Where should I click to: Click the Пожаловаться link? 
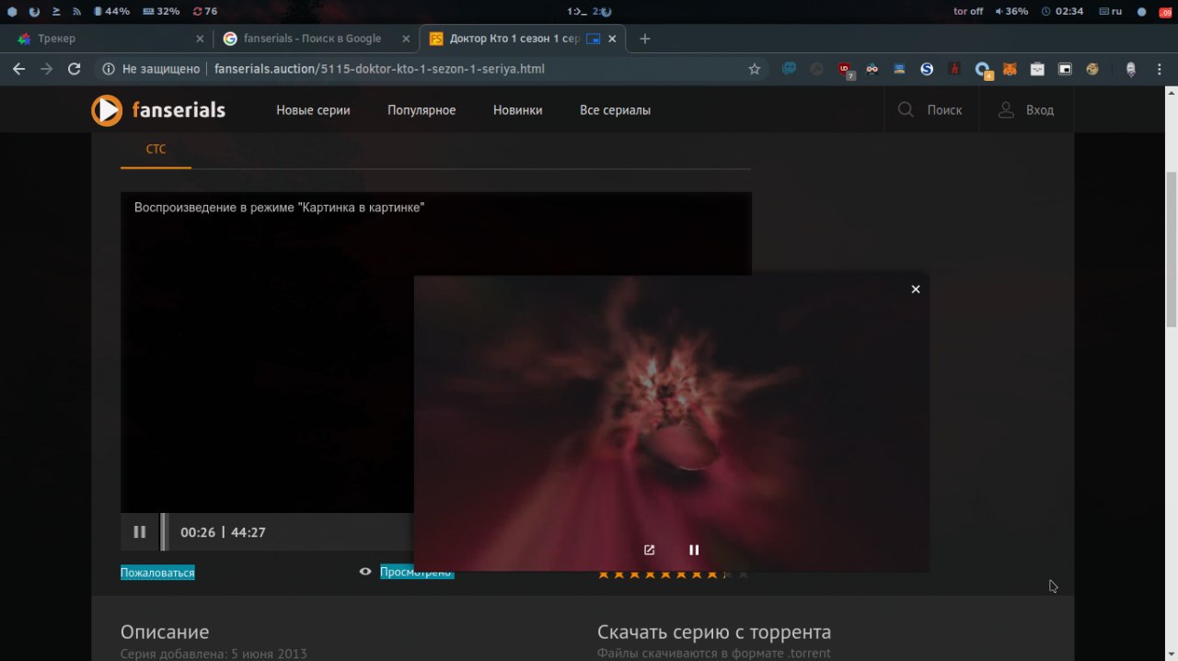click(157, 573)
